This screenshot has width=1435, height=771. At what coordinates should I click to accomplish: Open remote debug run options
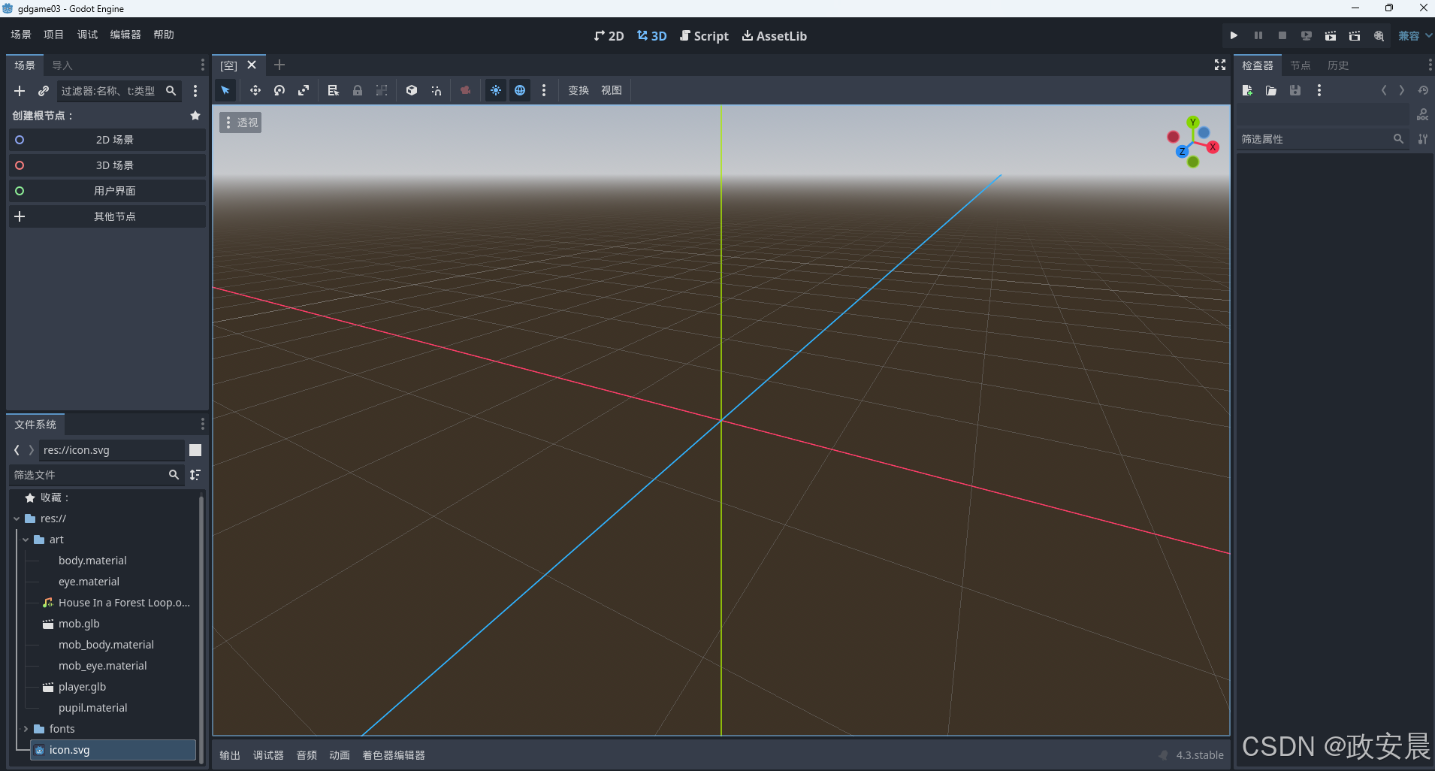[1307, 35]
